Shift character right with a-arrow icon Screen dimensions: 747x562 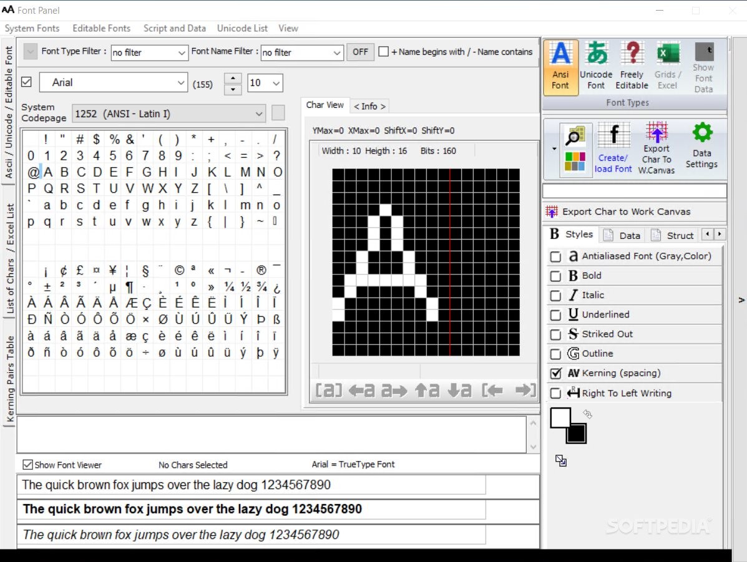click(x=394, y=390)
